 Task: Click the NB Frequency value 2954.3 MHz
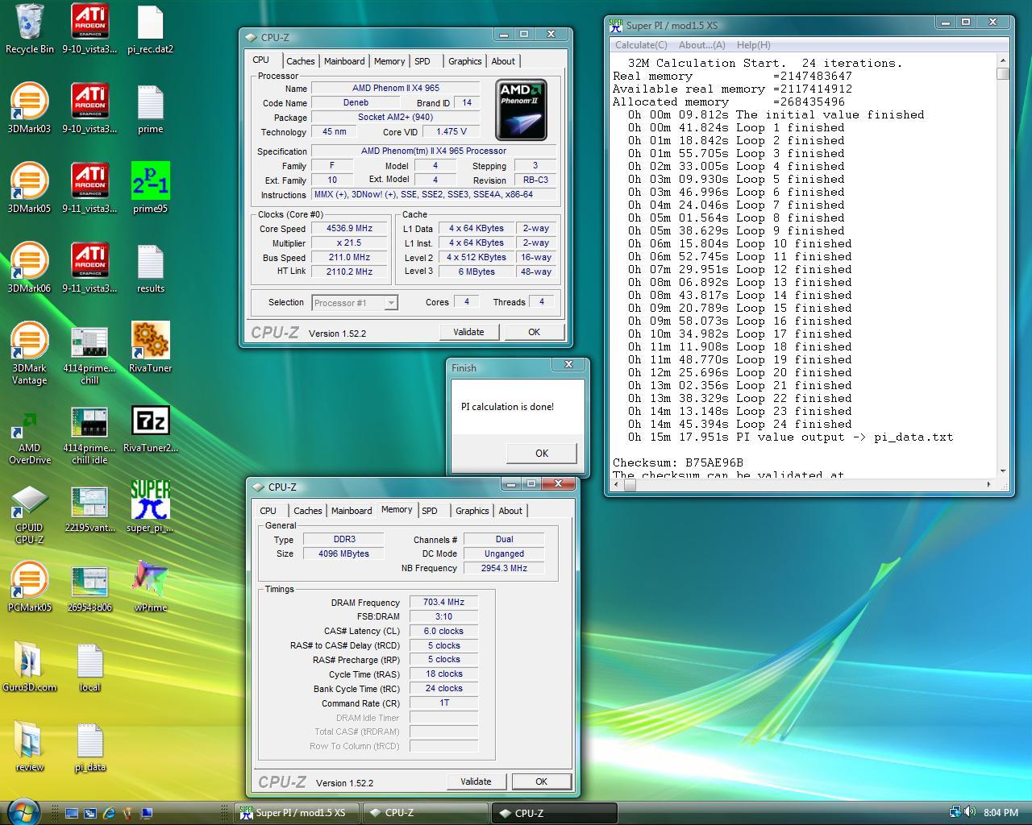pyautogui.click(x=504, y=568)
